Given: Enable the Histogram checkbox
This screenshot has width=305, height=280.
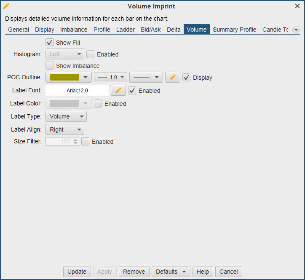Looking at the screenshot, I should (91, 54).
